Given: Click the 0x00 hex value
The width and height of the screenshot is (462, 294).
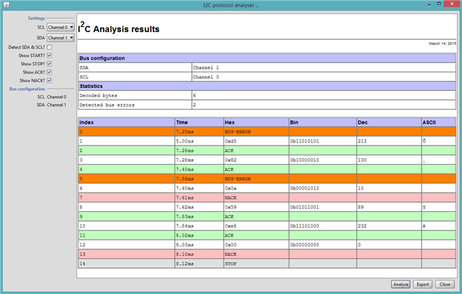Looking at the screenshot, I should pyautogui.click(x=231, y=245).
